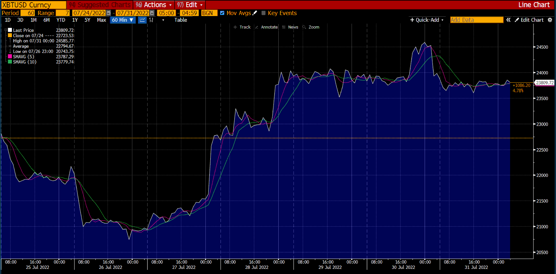Open the 60 Min interval dropdown
Image resolution: width=556 pixels, height=274 pixels.
[x=123, y=20]
